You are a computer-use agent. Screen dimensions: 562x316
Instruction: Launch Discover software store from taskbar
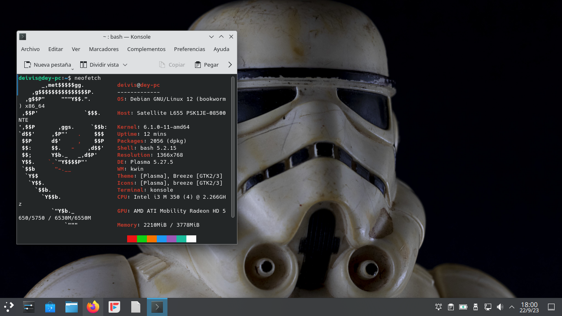pyautogui.click(x=50, y=307)
